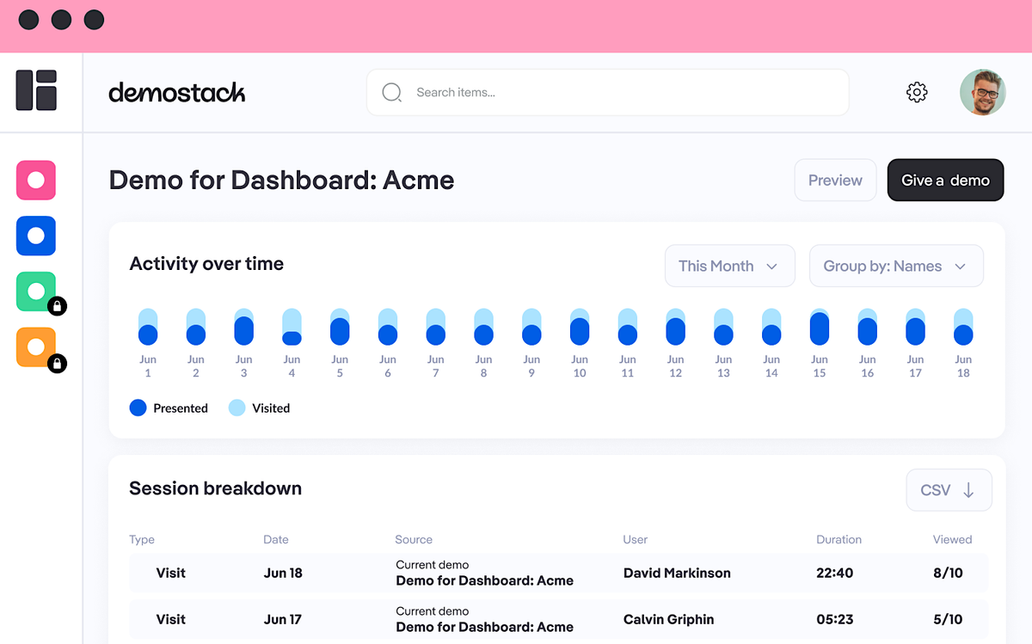This screenshot has height=644, width=1032.
Task: Click the Presented legend dot
Action: (138, 408)
